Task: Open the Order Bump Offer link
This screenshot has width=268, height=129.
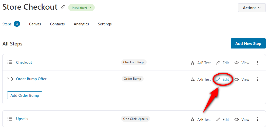Action: [31, 79]
